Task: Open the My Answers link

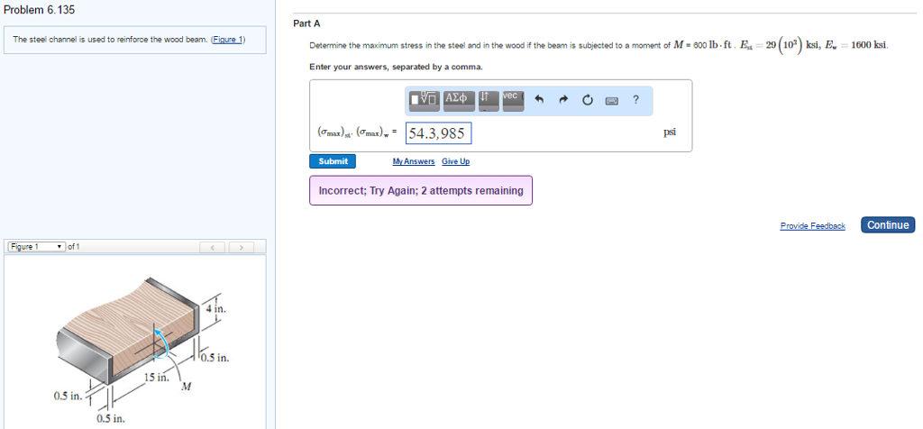Action: coord(413,161)
